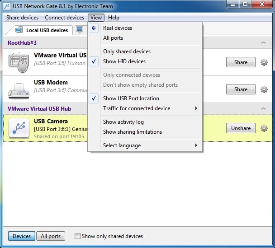Image resolution: width=275 pixels, height=248 pixels.
Task: Toggle Show USB Port location option
Action: 145,98
